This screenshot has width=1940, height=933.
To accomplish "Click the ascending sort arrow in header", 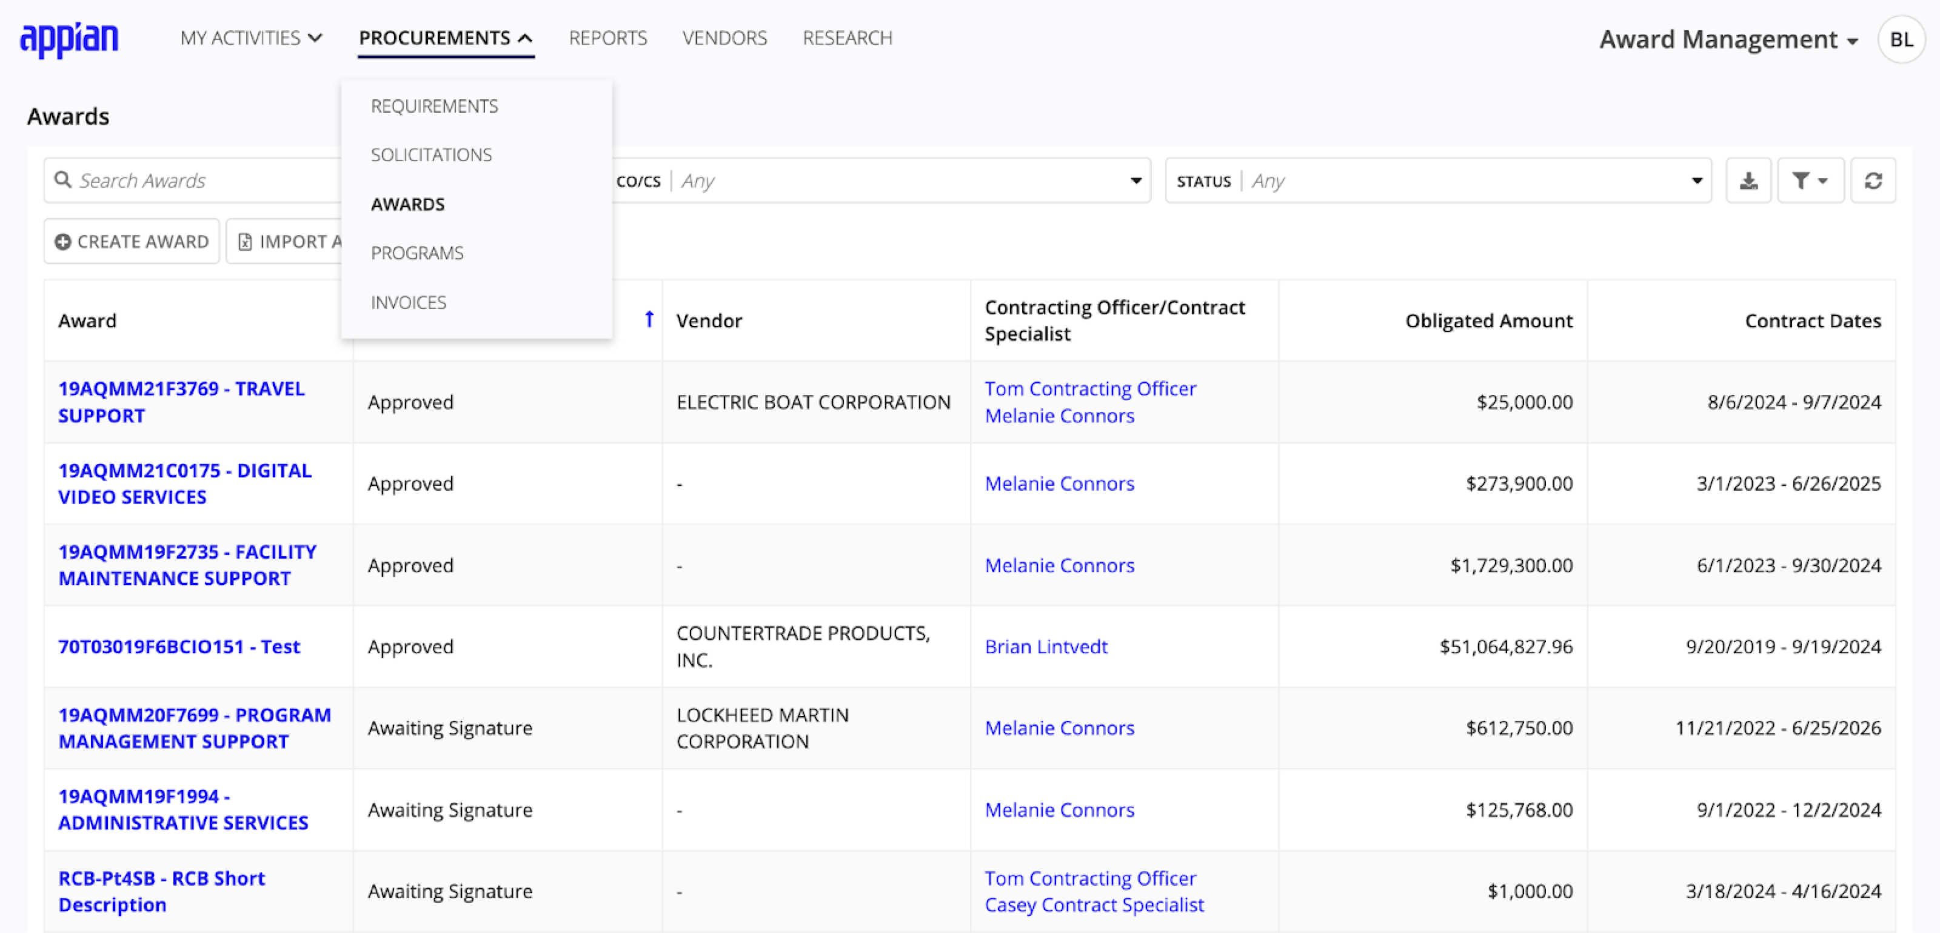I will coord(649,320).
